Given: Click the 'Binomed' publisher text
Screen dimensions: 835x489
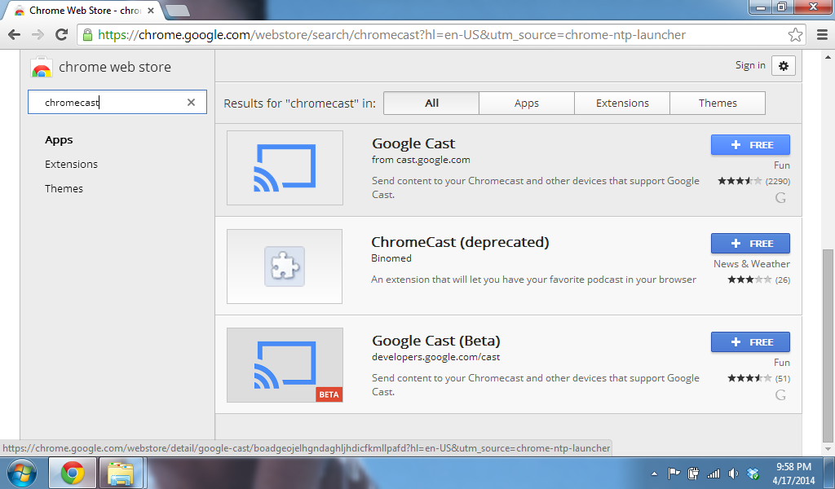Looking at the screenshot, I should tap(391, 258).
